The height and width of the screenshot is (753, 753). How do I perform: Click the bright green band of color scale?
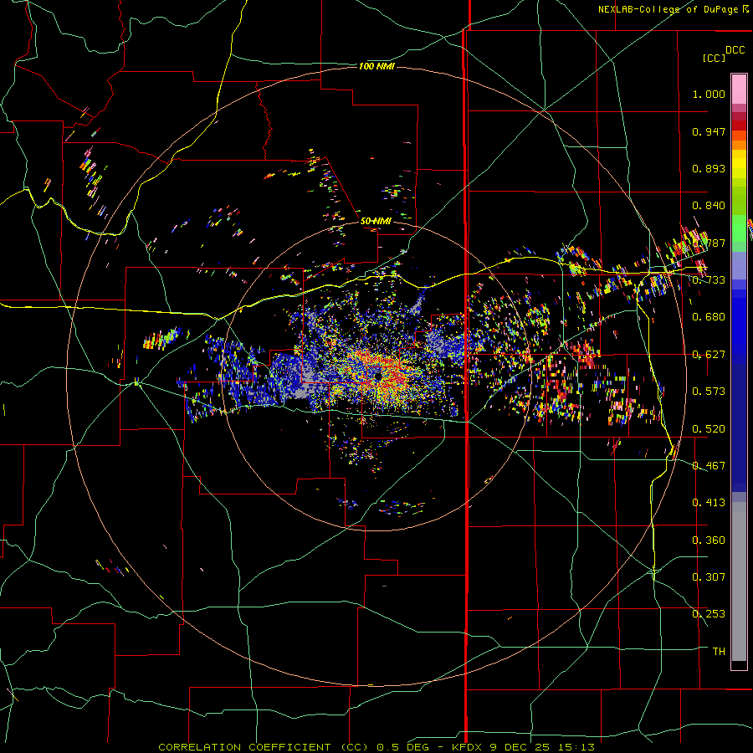tap(739, 228)
